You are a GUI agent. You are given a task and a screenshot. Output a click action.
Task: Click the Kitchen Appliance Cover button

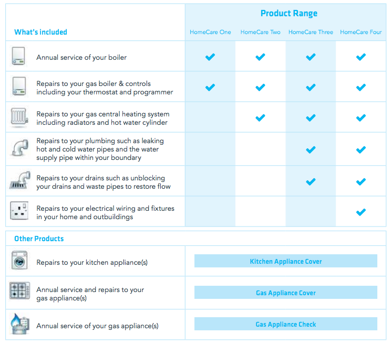coord(286,261)
